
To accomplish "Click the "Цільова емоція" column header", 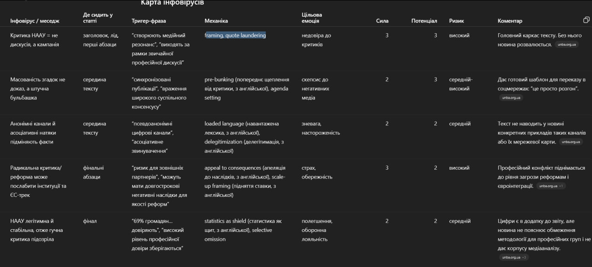I will (x=312, y=18).
